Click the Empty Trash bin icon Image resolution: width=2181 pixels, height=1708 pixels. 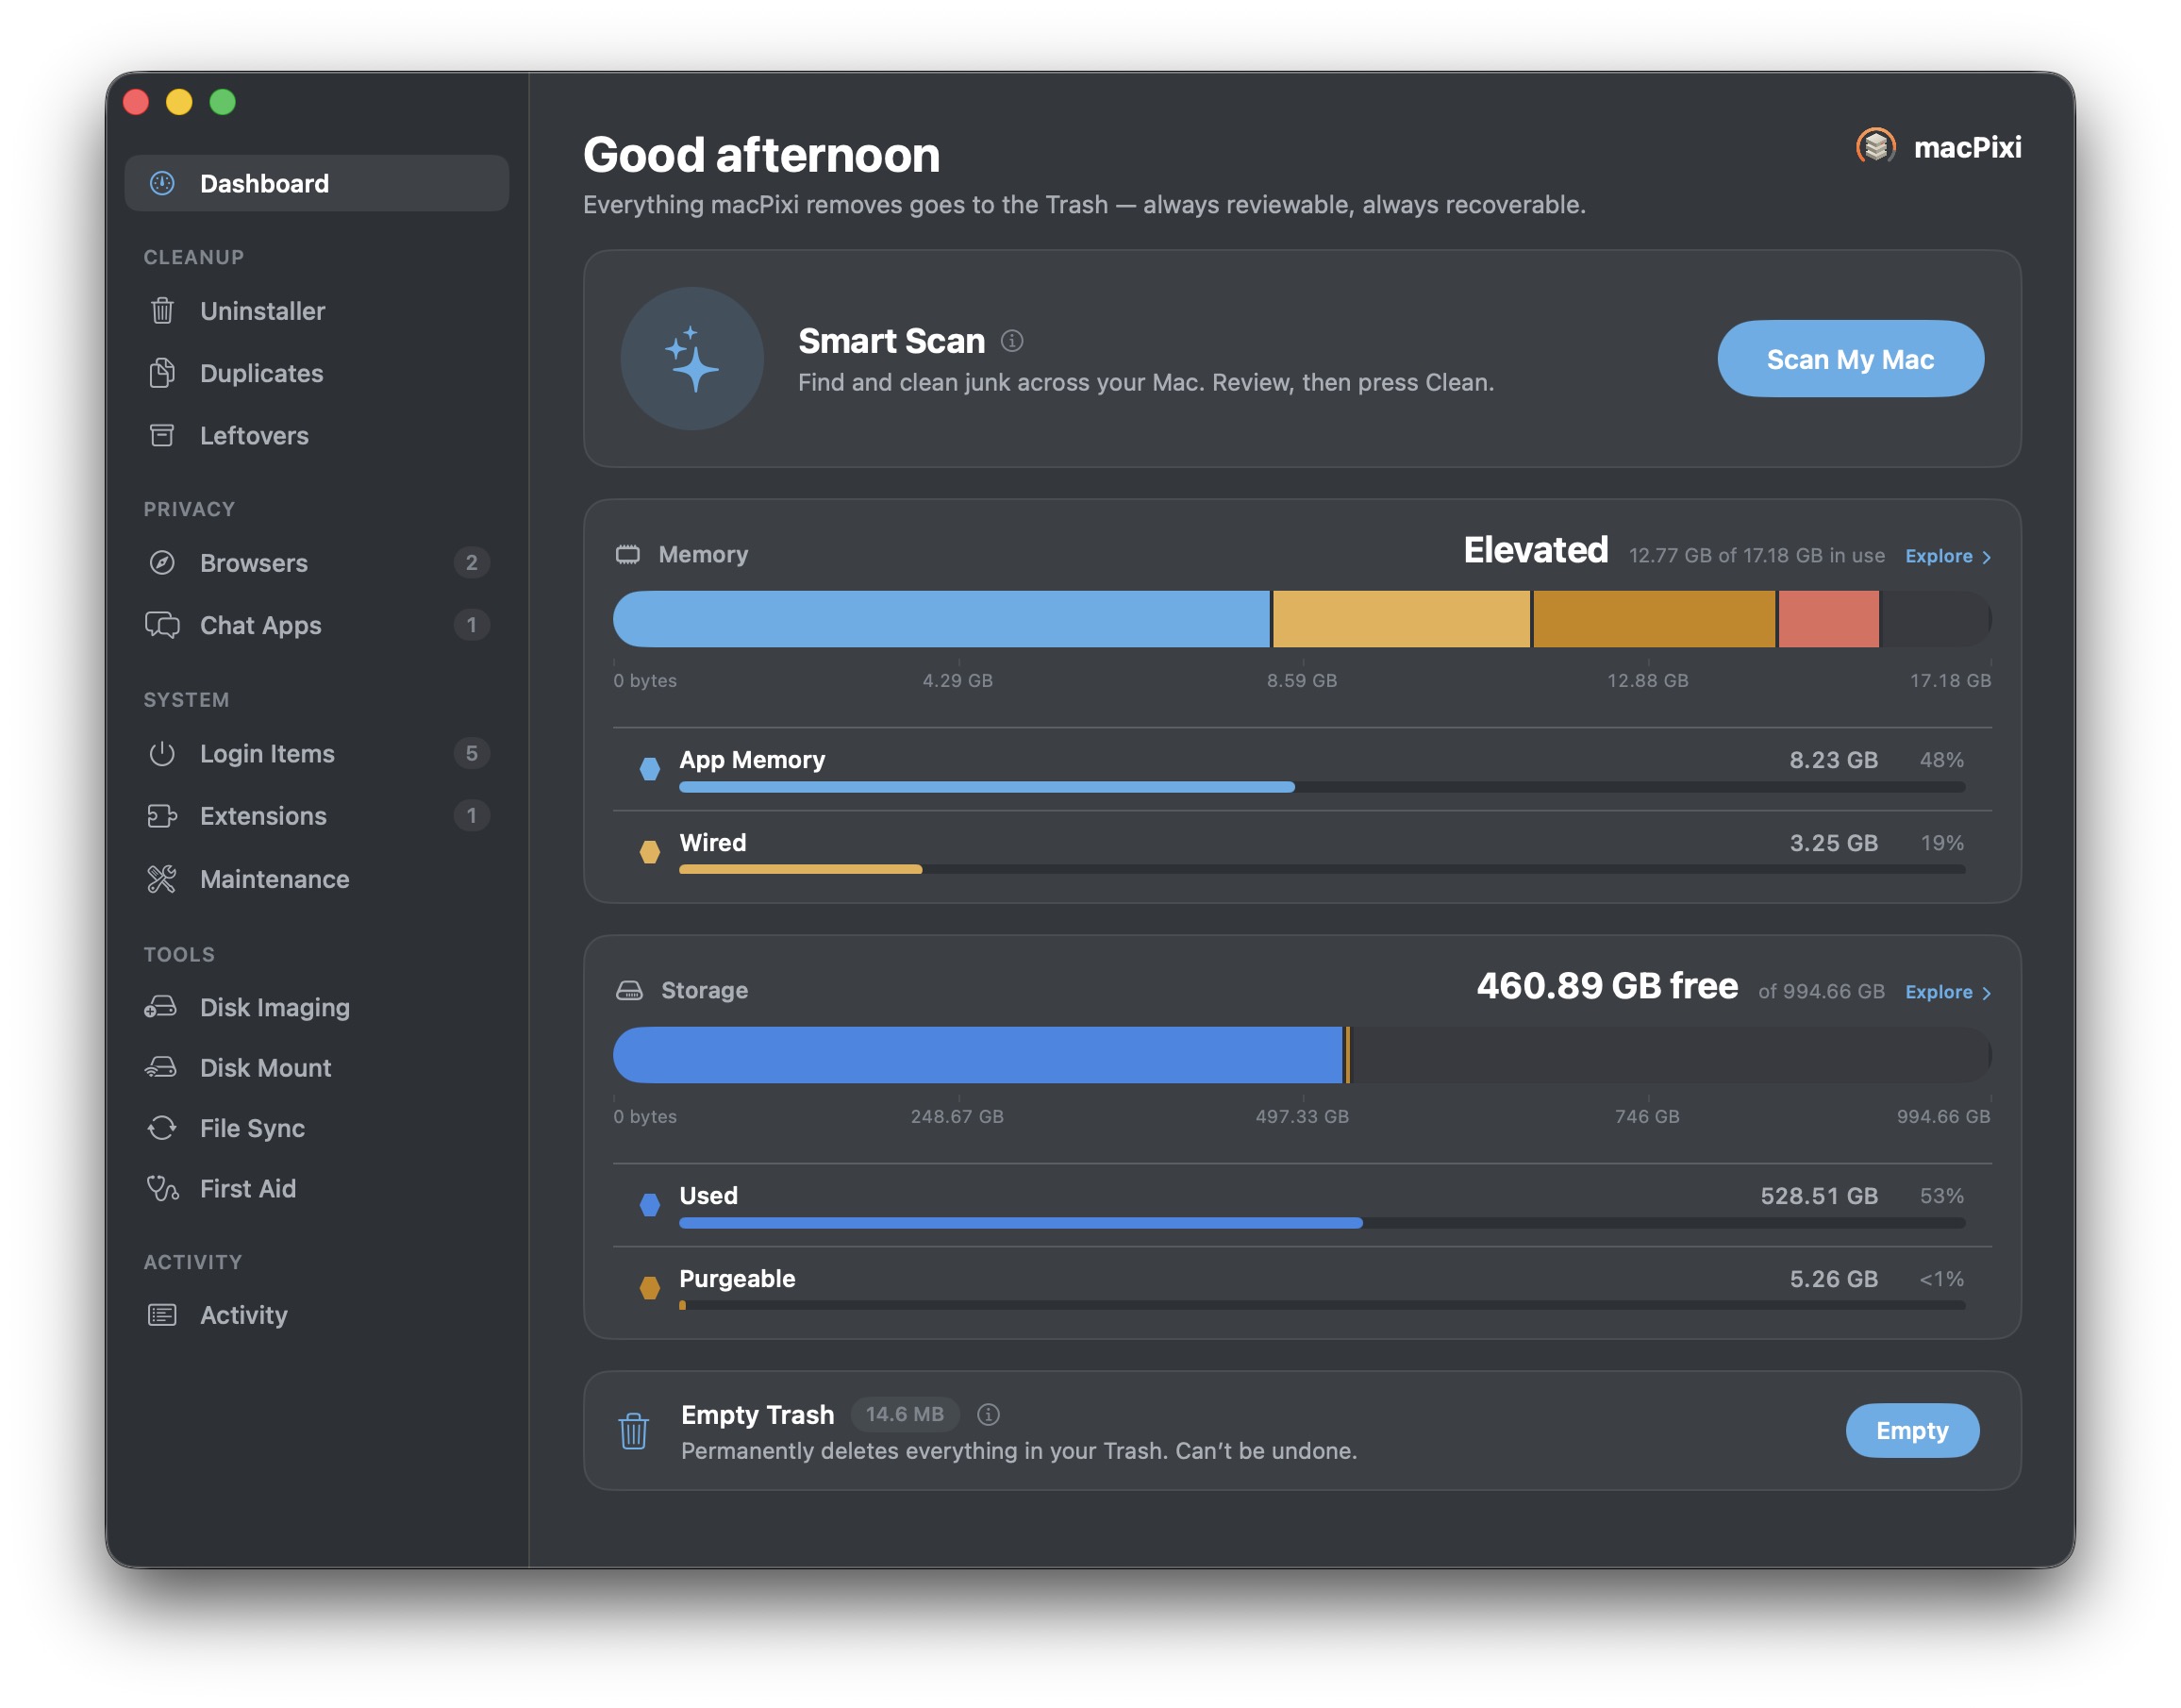click(x=633, y=1431)
